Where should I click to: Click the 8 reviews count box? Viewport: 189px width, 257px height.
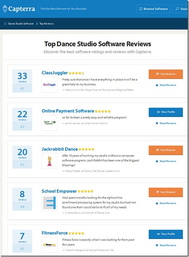coord(22,195)
